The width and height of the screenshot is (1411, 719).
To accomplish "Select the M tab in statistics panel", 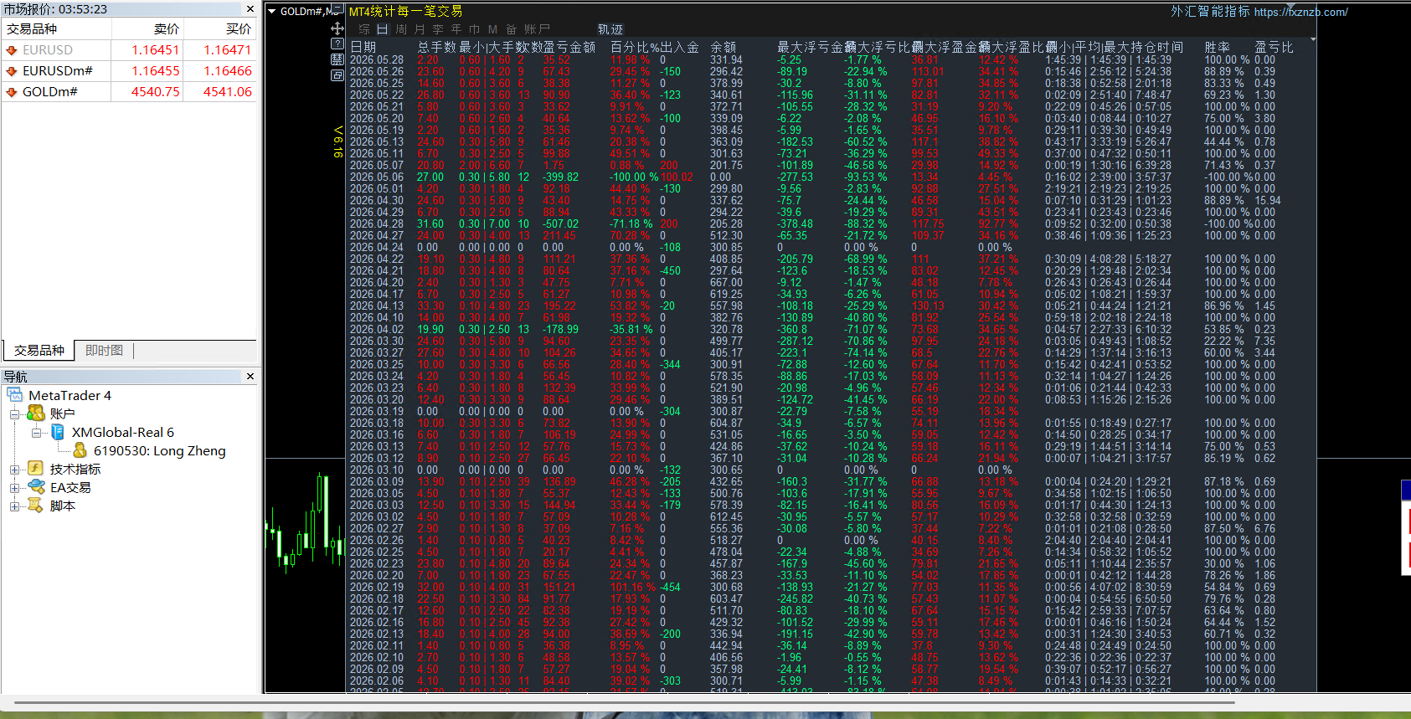I will [x=492, y=29].
